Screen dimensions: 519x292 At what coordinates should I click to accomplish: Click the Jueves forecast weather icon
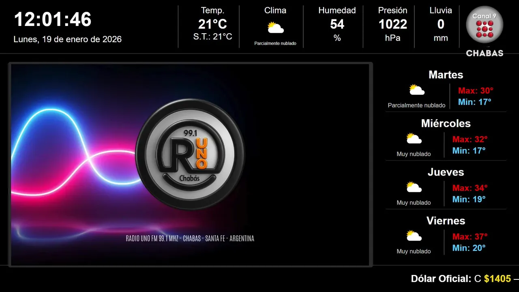click(414, 187)
